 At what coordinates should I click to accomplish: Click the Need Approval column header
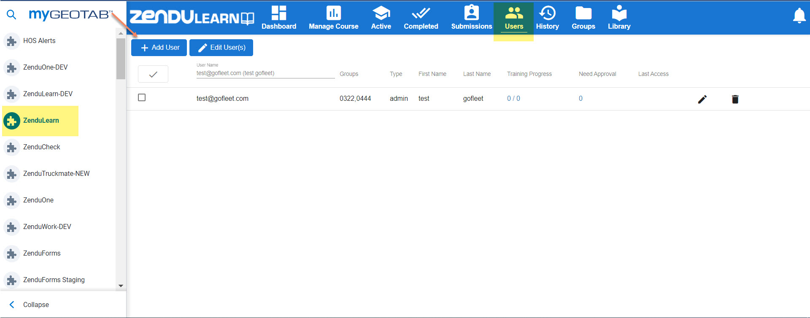coord(597,74)
